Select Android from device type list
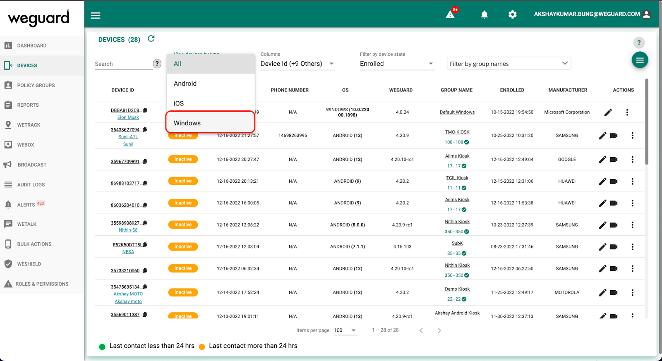This screenshot has height=361, width=662. tap(211, 84)
